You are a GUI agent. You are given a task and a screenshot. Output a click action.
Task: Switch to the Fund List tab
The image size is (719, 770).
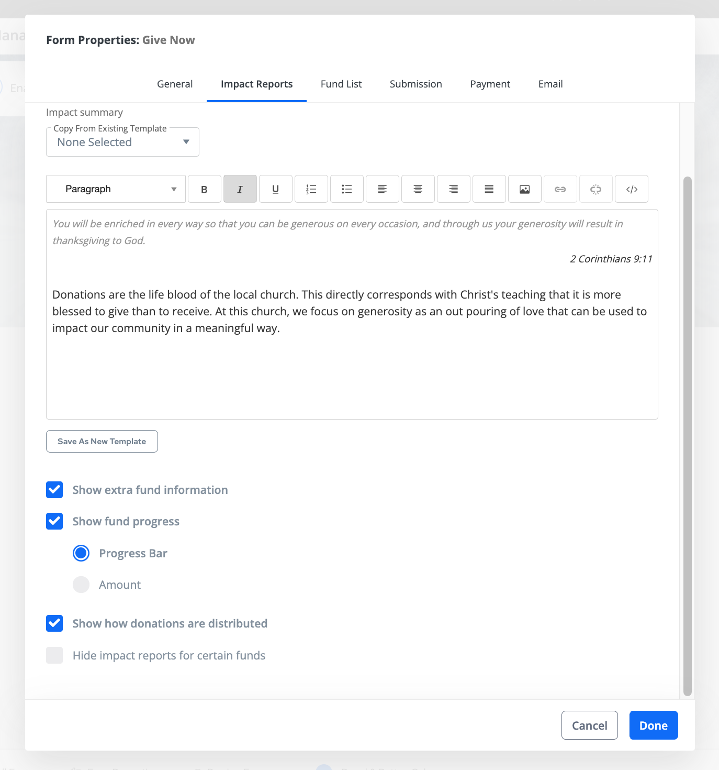pos(341,84)
